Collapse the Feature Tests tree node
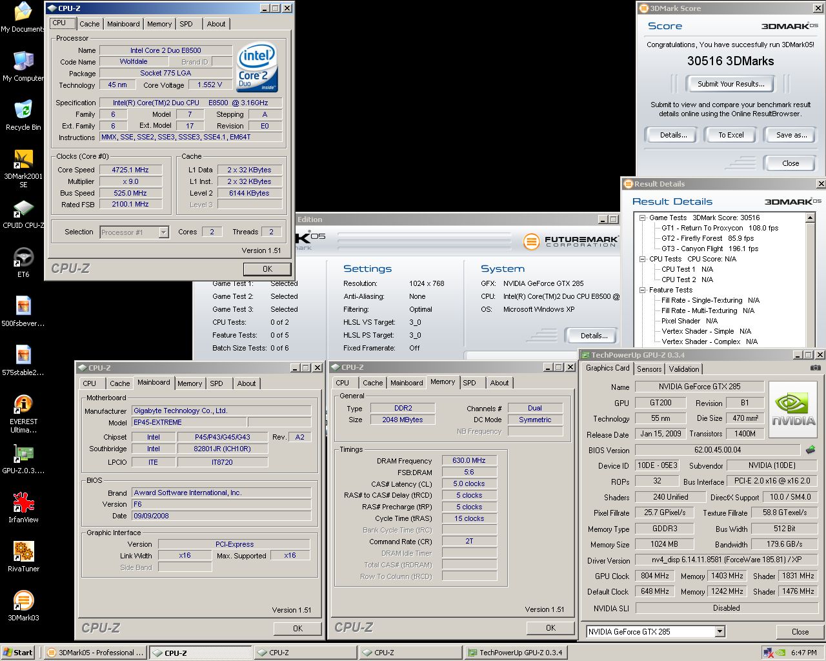826x661 pixels. (643, 290)
